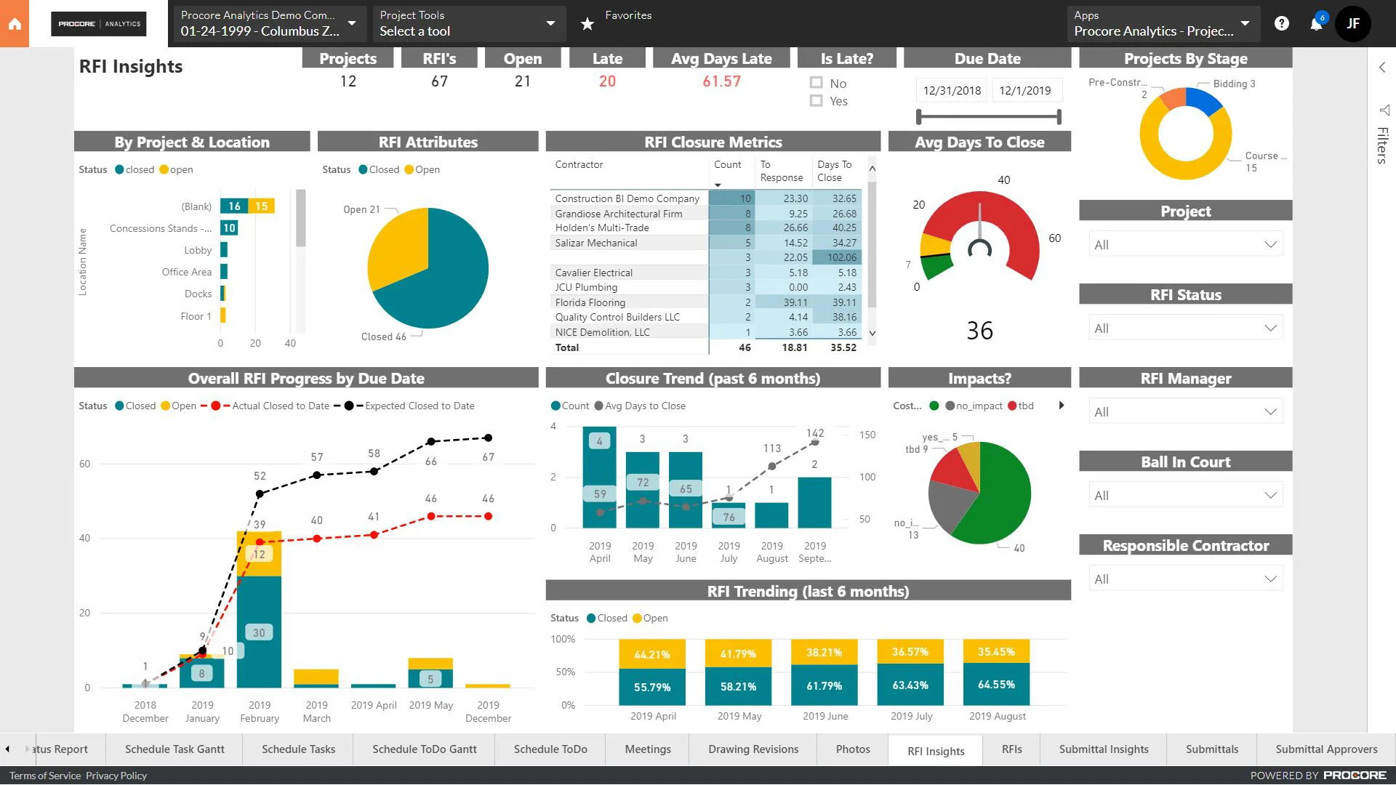The width and height of the screenshot is (1396, 785).
Task: Click the pin icon in the right sidebar
Action: tap(1382, 110)
